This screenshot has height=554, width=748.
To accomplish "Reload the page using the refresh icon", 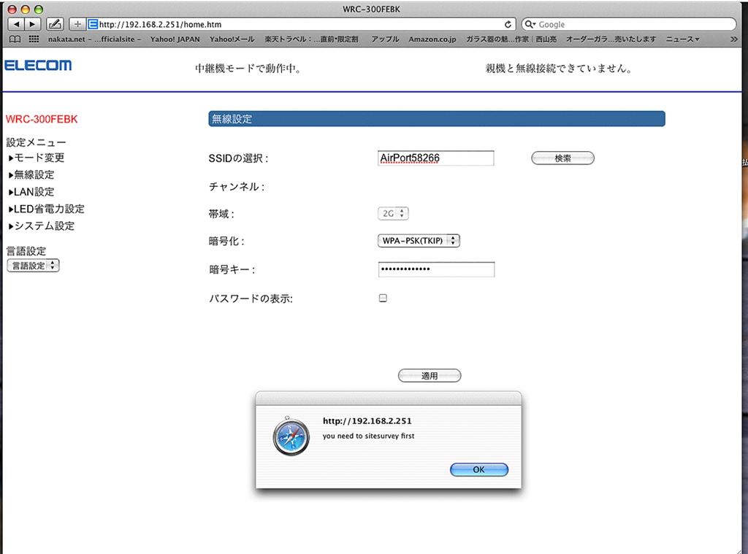I will pos(508,24).
